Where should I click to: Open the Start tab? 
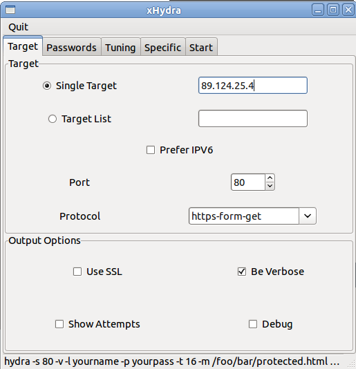(x=201, y=47)
